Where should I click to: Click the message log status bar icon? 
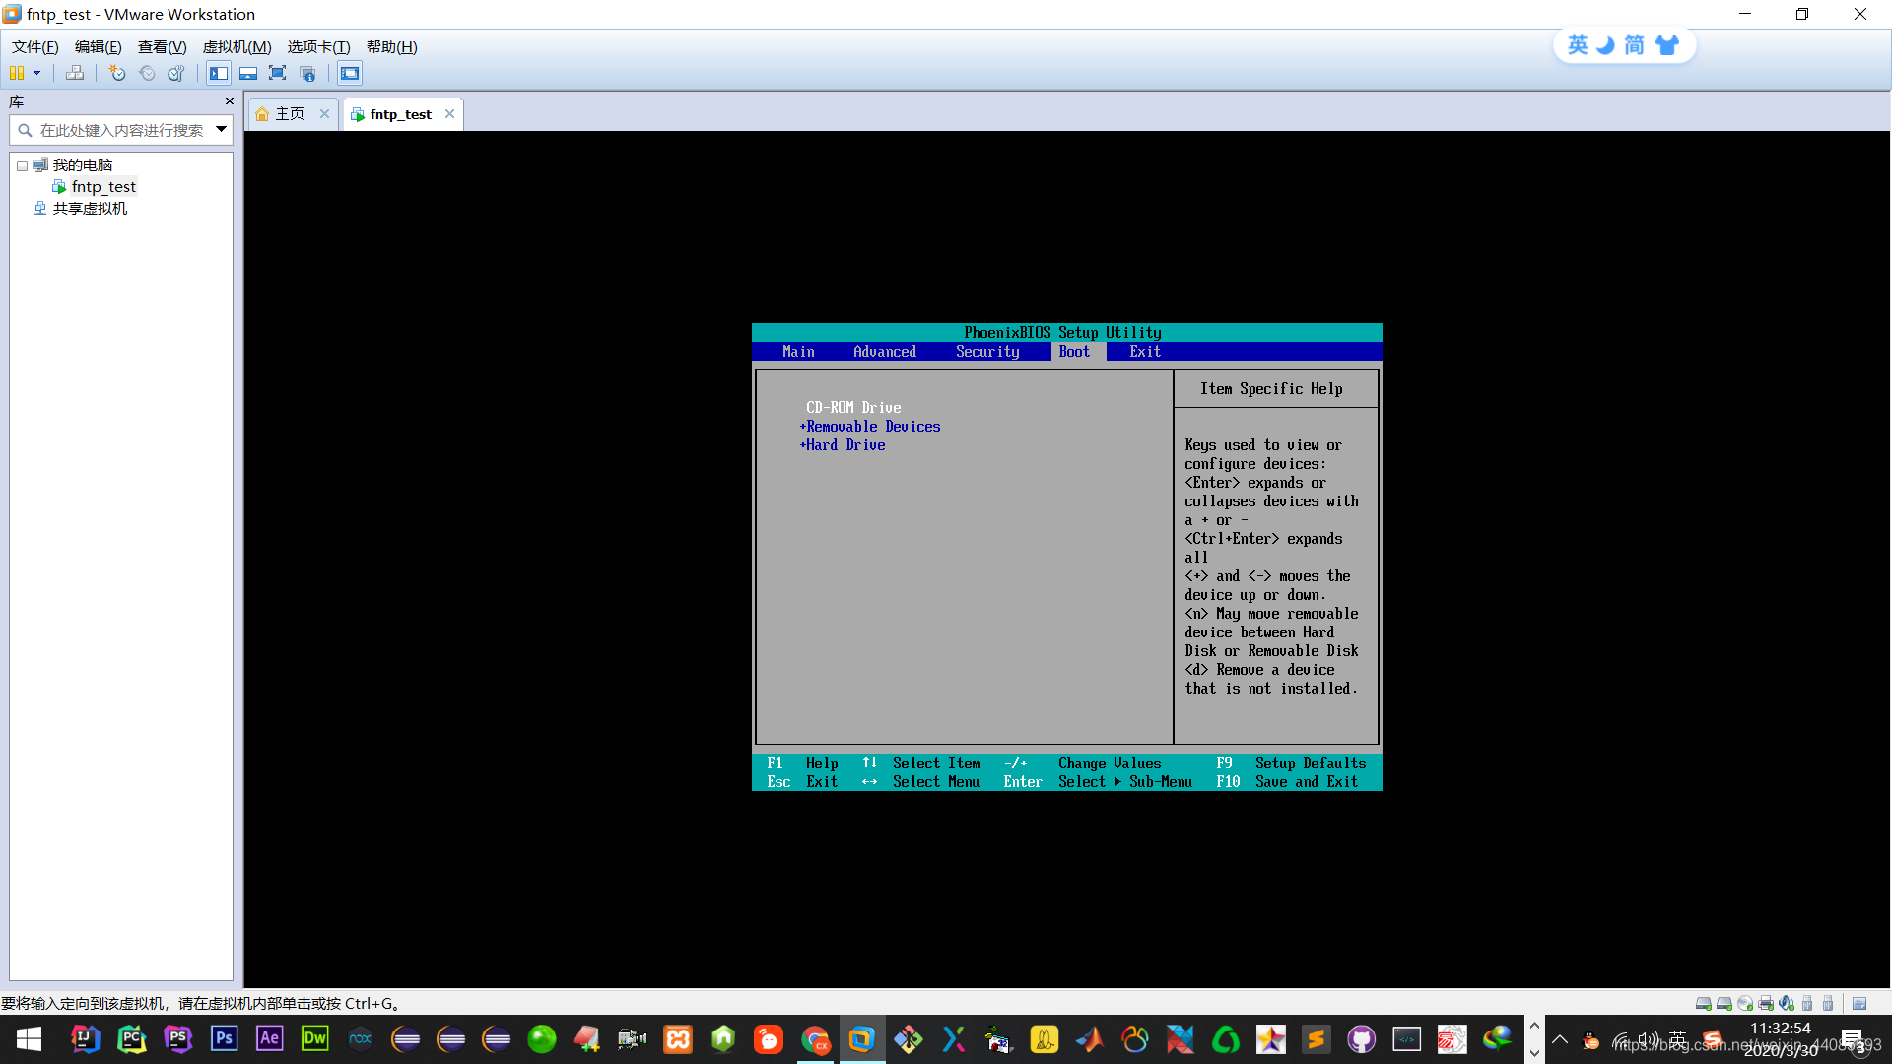1859,1004
